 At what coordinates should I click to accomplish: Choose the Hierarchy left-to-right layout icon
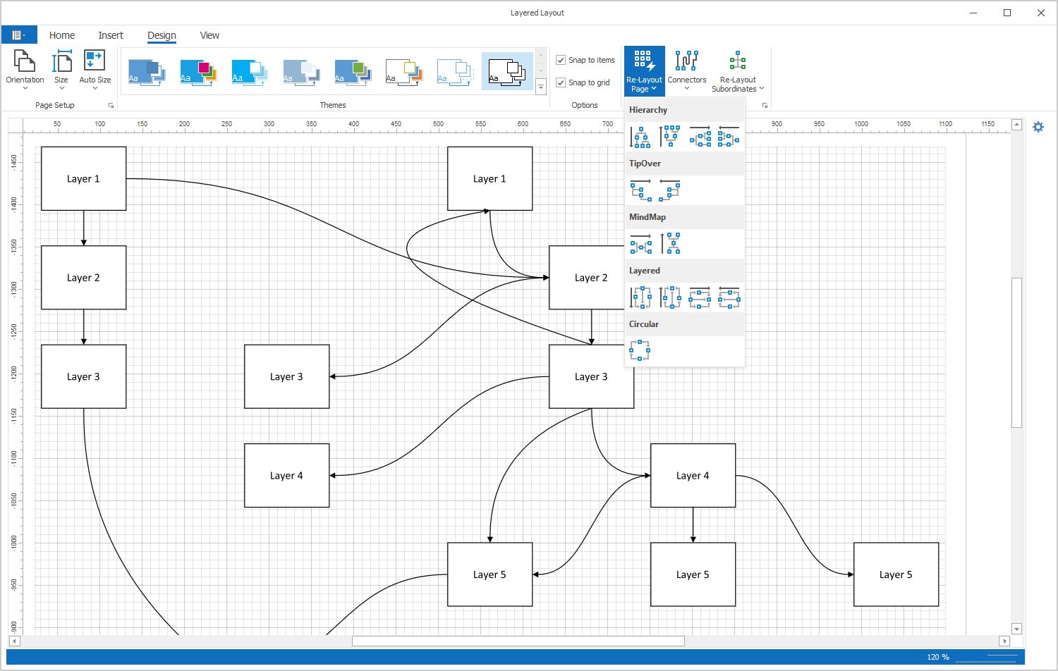(700, 137)
